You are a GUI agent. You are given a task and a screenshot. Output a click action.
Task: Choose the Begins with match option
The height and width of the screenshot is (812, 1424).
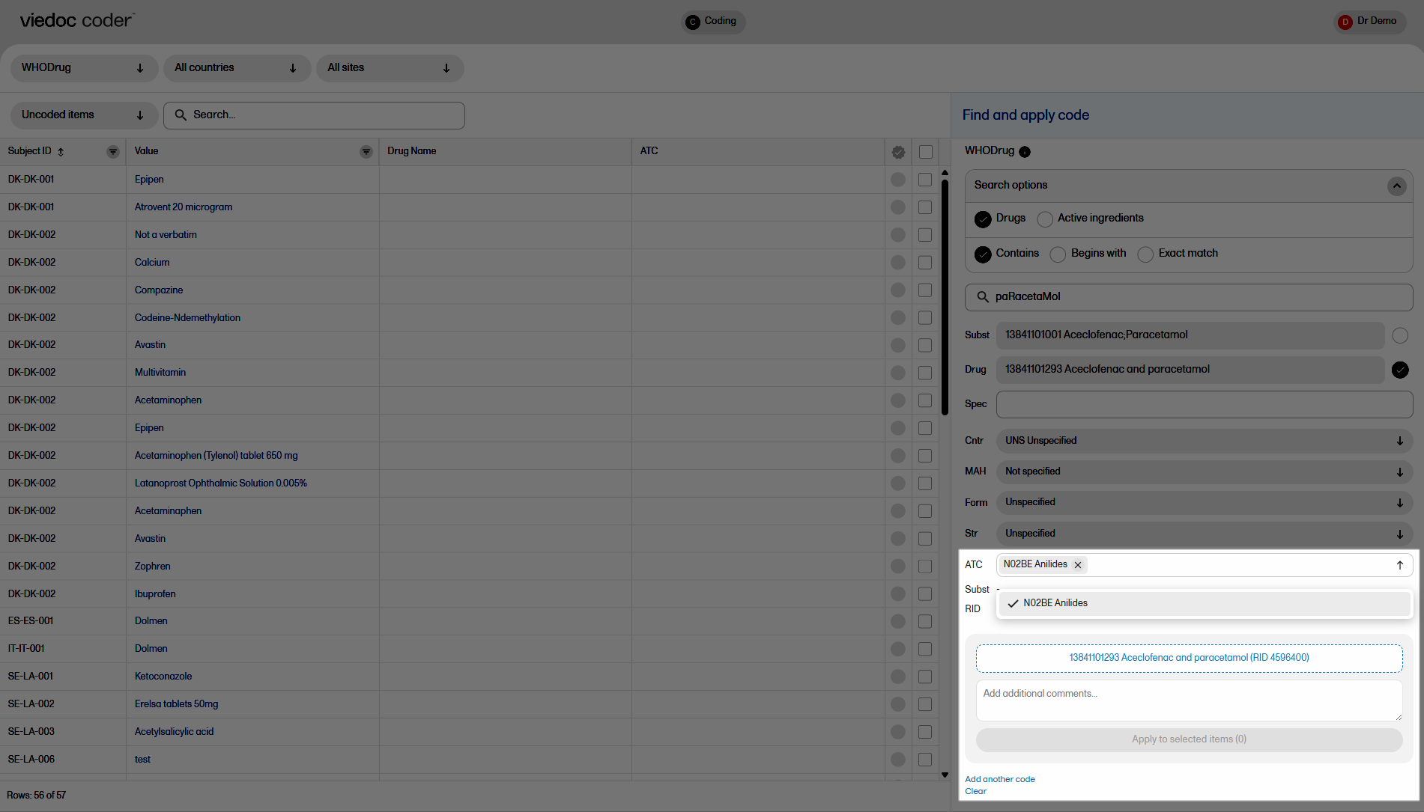(x=1058, y=254)
